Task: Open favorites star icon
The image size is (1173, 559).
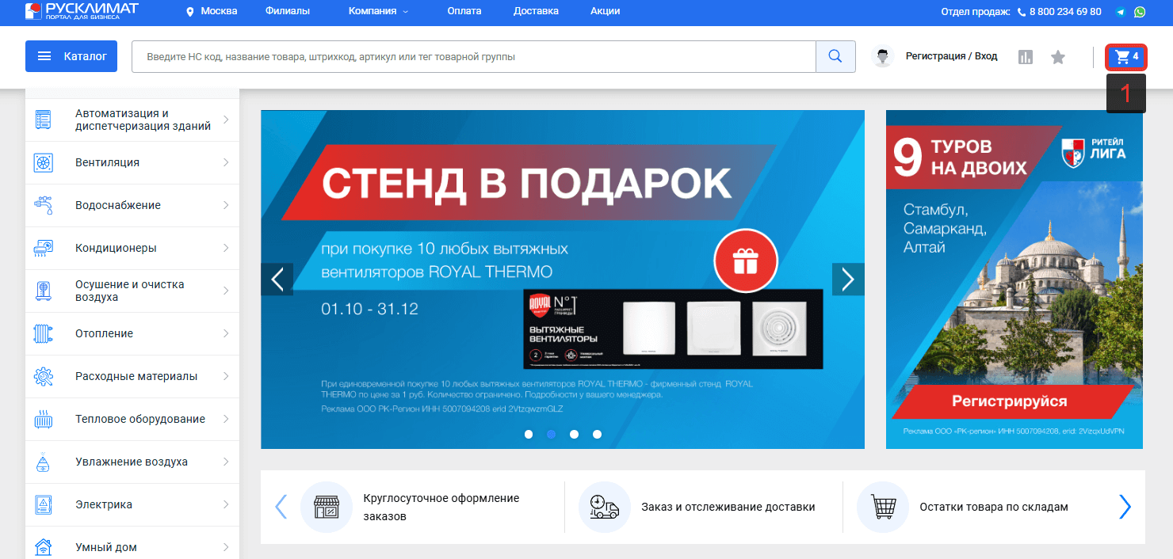Action: click(1058, 57)
